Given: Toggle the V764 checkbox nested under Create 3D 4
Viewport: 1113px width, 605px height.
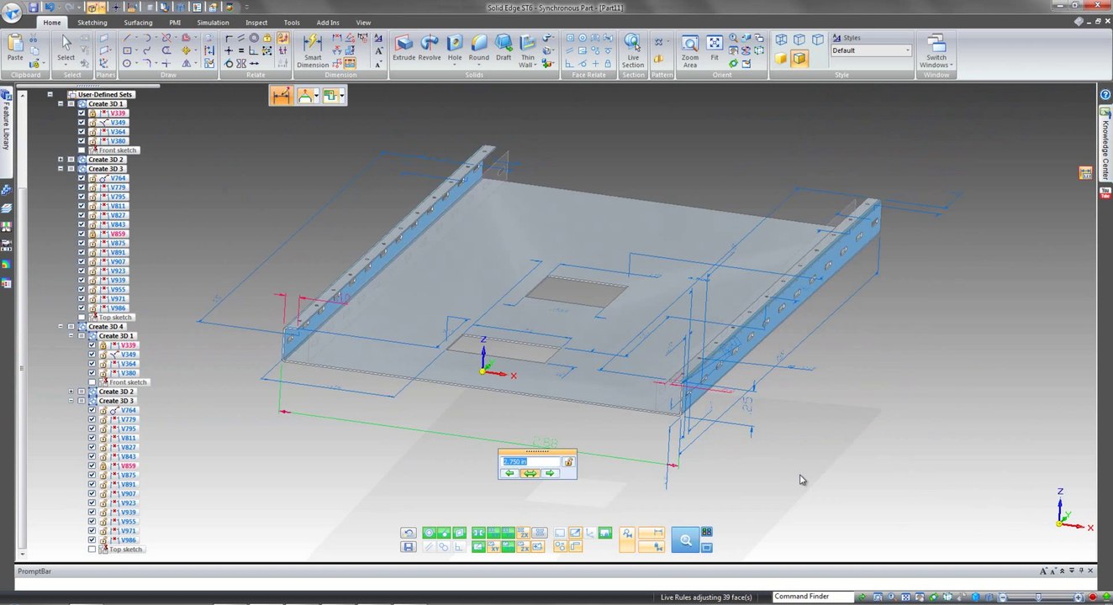Looking at the screenshot, I should (x=92, y=410).
